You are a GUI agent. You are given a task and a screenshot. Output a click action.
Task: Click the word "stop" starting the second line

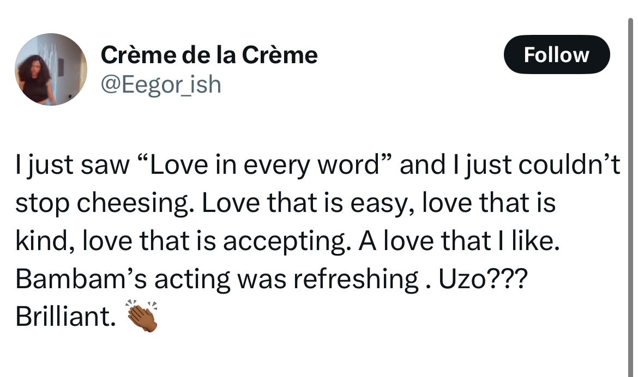[x=43, y=203]
